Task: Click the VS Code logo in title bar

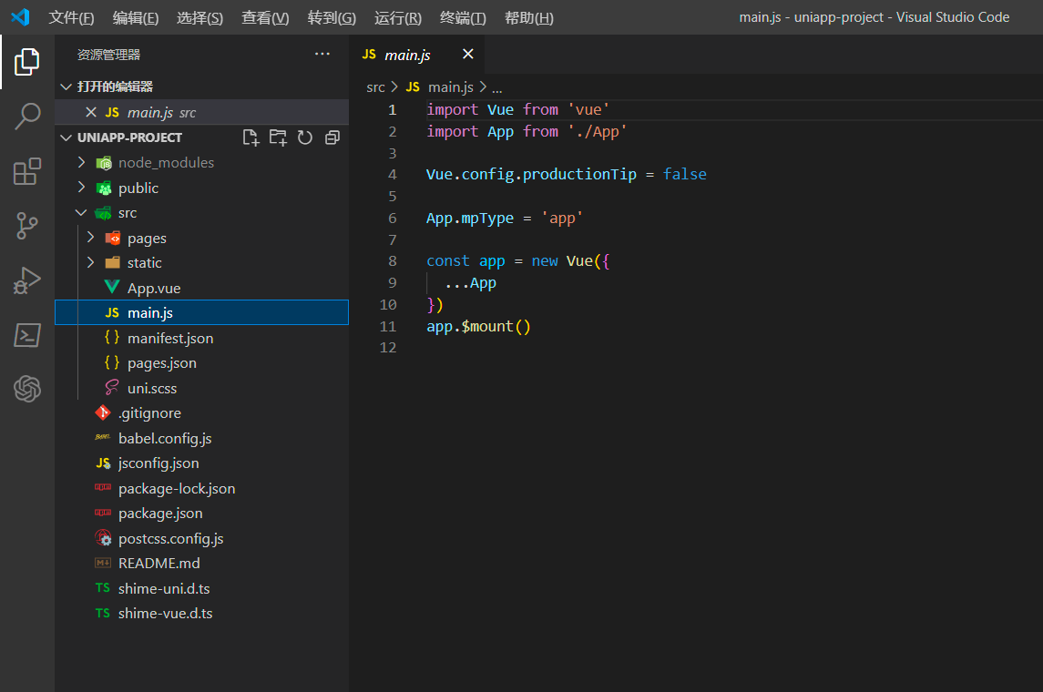Action: coord(20,17)
